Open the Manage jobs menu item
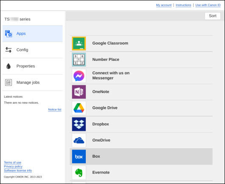The height and width of the screenshot is (184, 225). tap(33, 82)
